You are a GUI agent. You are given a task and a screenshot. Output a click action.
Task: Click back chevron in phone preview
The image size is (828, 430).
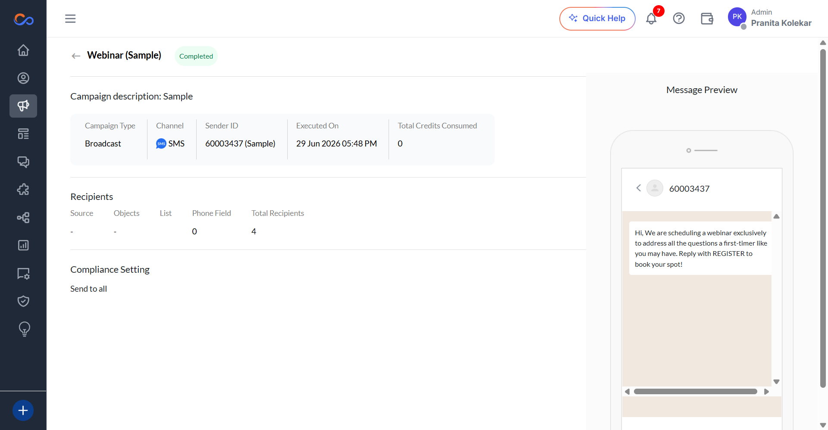point(639,188)
